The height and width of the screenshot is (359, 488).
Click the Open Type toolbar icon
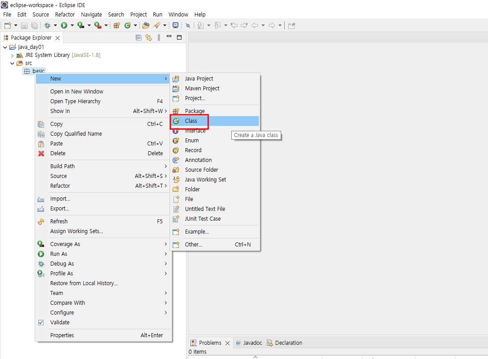pyautogui.click(x=146, y=25)
